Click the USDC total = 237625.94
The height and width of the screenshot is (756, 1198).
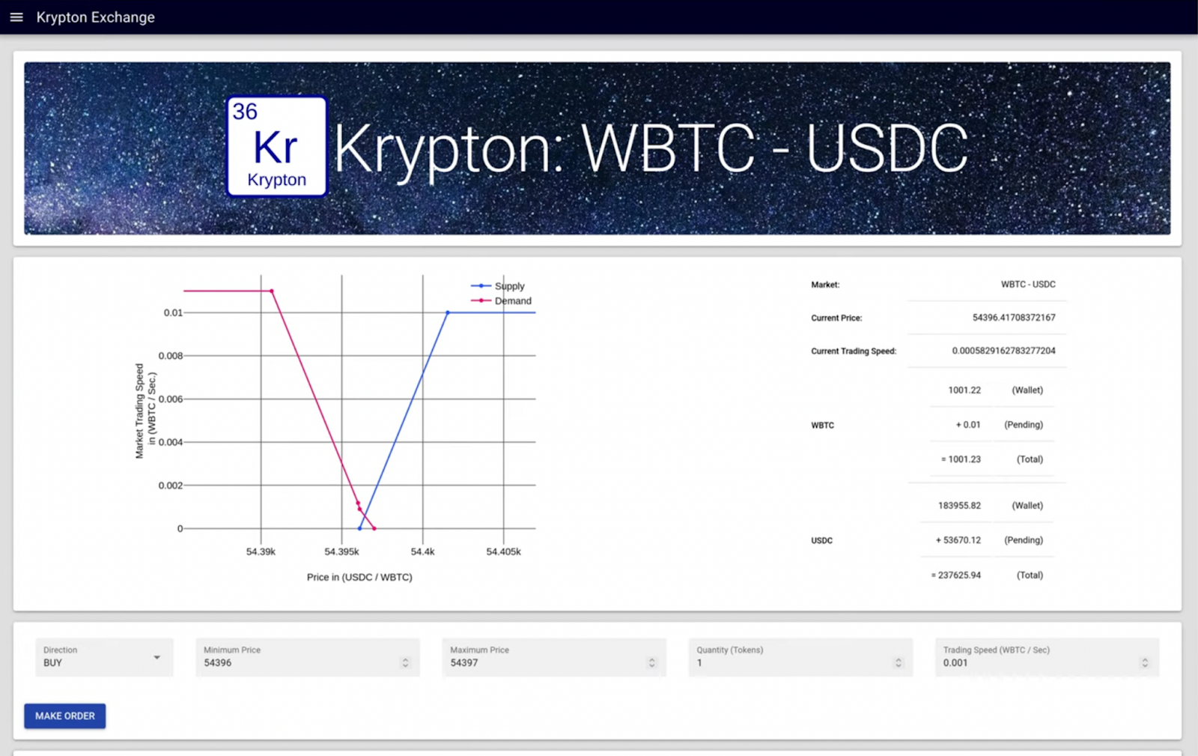956,575
